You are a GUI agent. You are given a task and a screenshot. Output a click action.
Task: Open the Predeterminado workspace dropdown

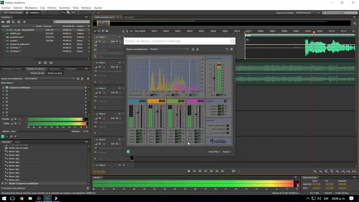click(x=307, y=13)
